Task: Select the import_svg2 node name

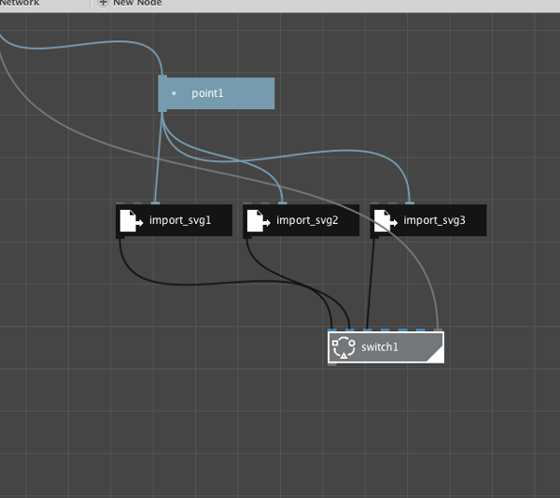Action: click(307, 220)
